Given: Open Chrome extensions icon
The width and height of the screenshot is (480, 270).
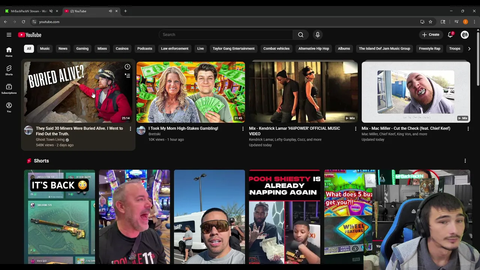Looking at the screenshot, I should (x=443, y=22).
